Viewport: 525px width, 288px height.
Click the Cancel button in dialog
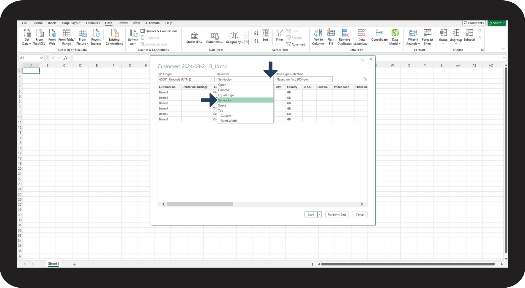360,214
